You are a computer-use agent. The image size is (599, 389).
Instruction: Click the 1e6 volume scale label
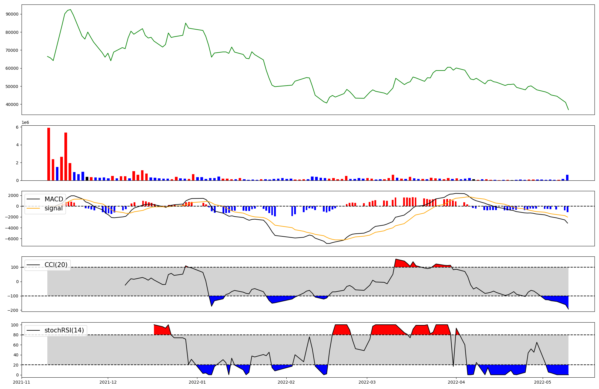tap(25, 123)
